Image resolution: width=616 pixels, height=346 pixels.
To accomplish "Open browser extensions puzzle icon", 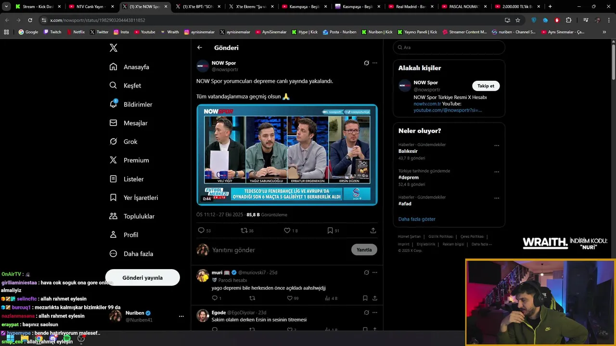I will point(569,20).
